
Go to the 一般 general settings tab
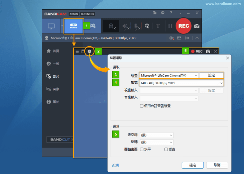tap(56, 64)
